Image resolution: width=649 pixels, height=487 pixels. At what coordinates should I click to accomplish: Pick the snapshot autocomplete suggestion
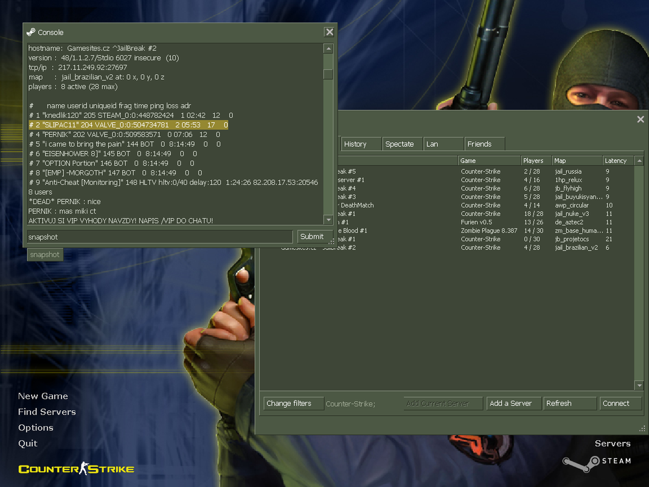45,254
